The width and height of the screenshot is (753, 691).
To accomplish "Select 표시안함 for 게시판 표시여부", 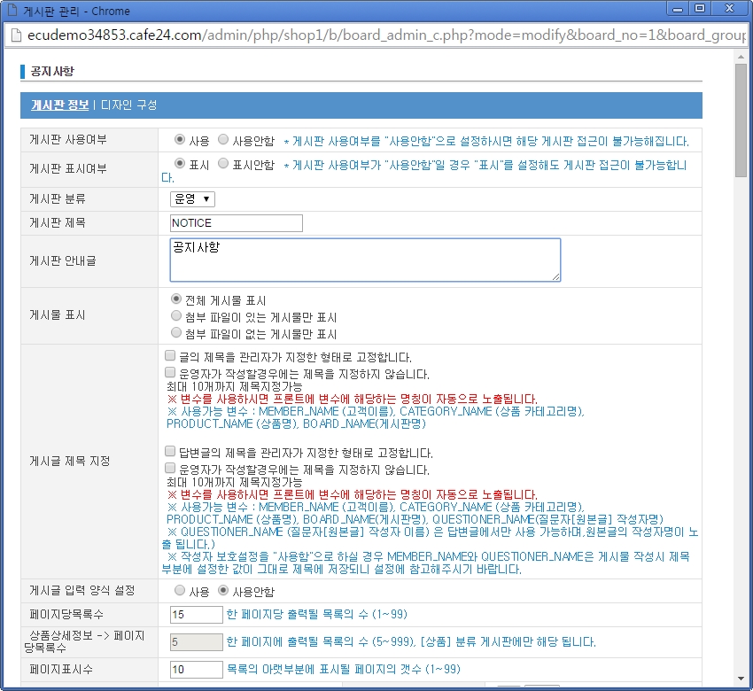I will pos(222,164).
